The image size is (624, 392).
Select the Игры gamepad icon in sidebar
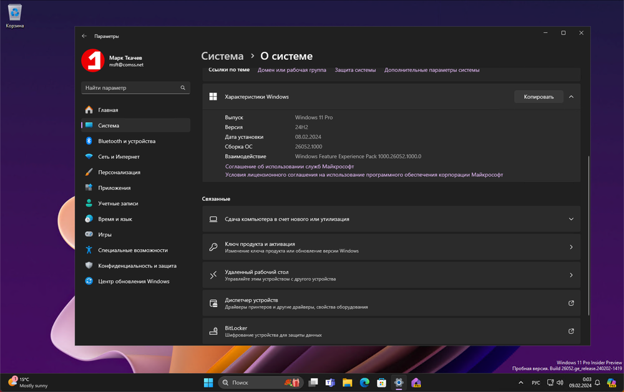coord(89,234)
